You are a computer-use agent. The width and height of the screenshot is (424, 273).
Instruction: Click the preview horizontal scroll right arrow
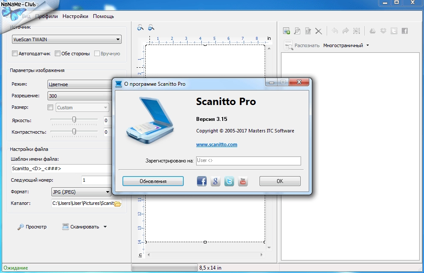[x=262, y=255]
